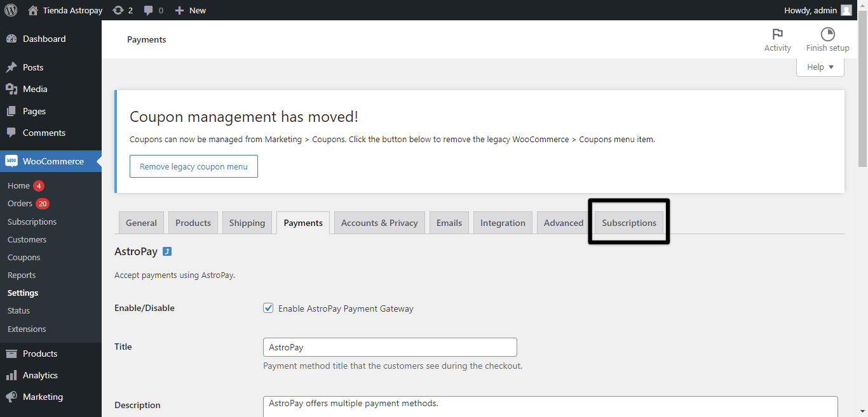The width and height of the screenshot is (868, 417).
Task: Click the Title input field containing AstroPay
Action: point(390,347)
